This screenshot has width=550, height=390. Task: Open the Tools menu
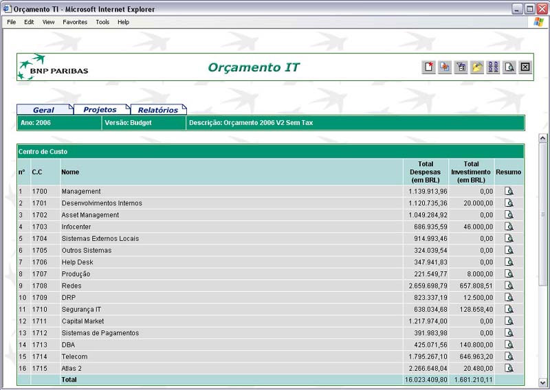tap(102, 22)
